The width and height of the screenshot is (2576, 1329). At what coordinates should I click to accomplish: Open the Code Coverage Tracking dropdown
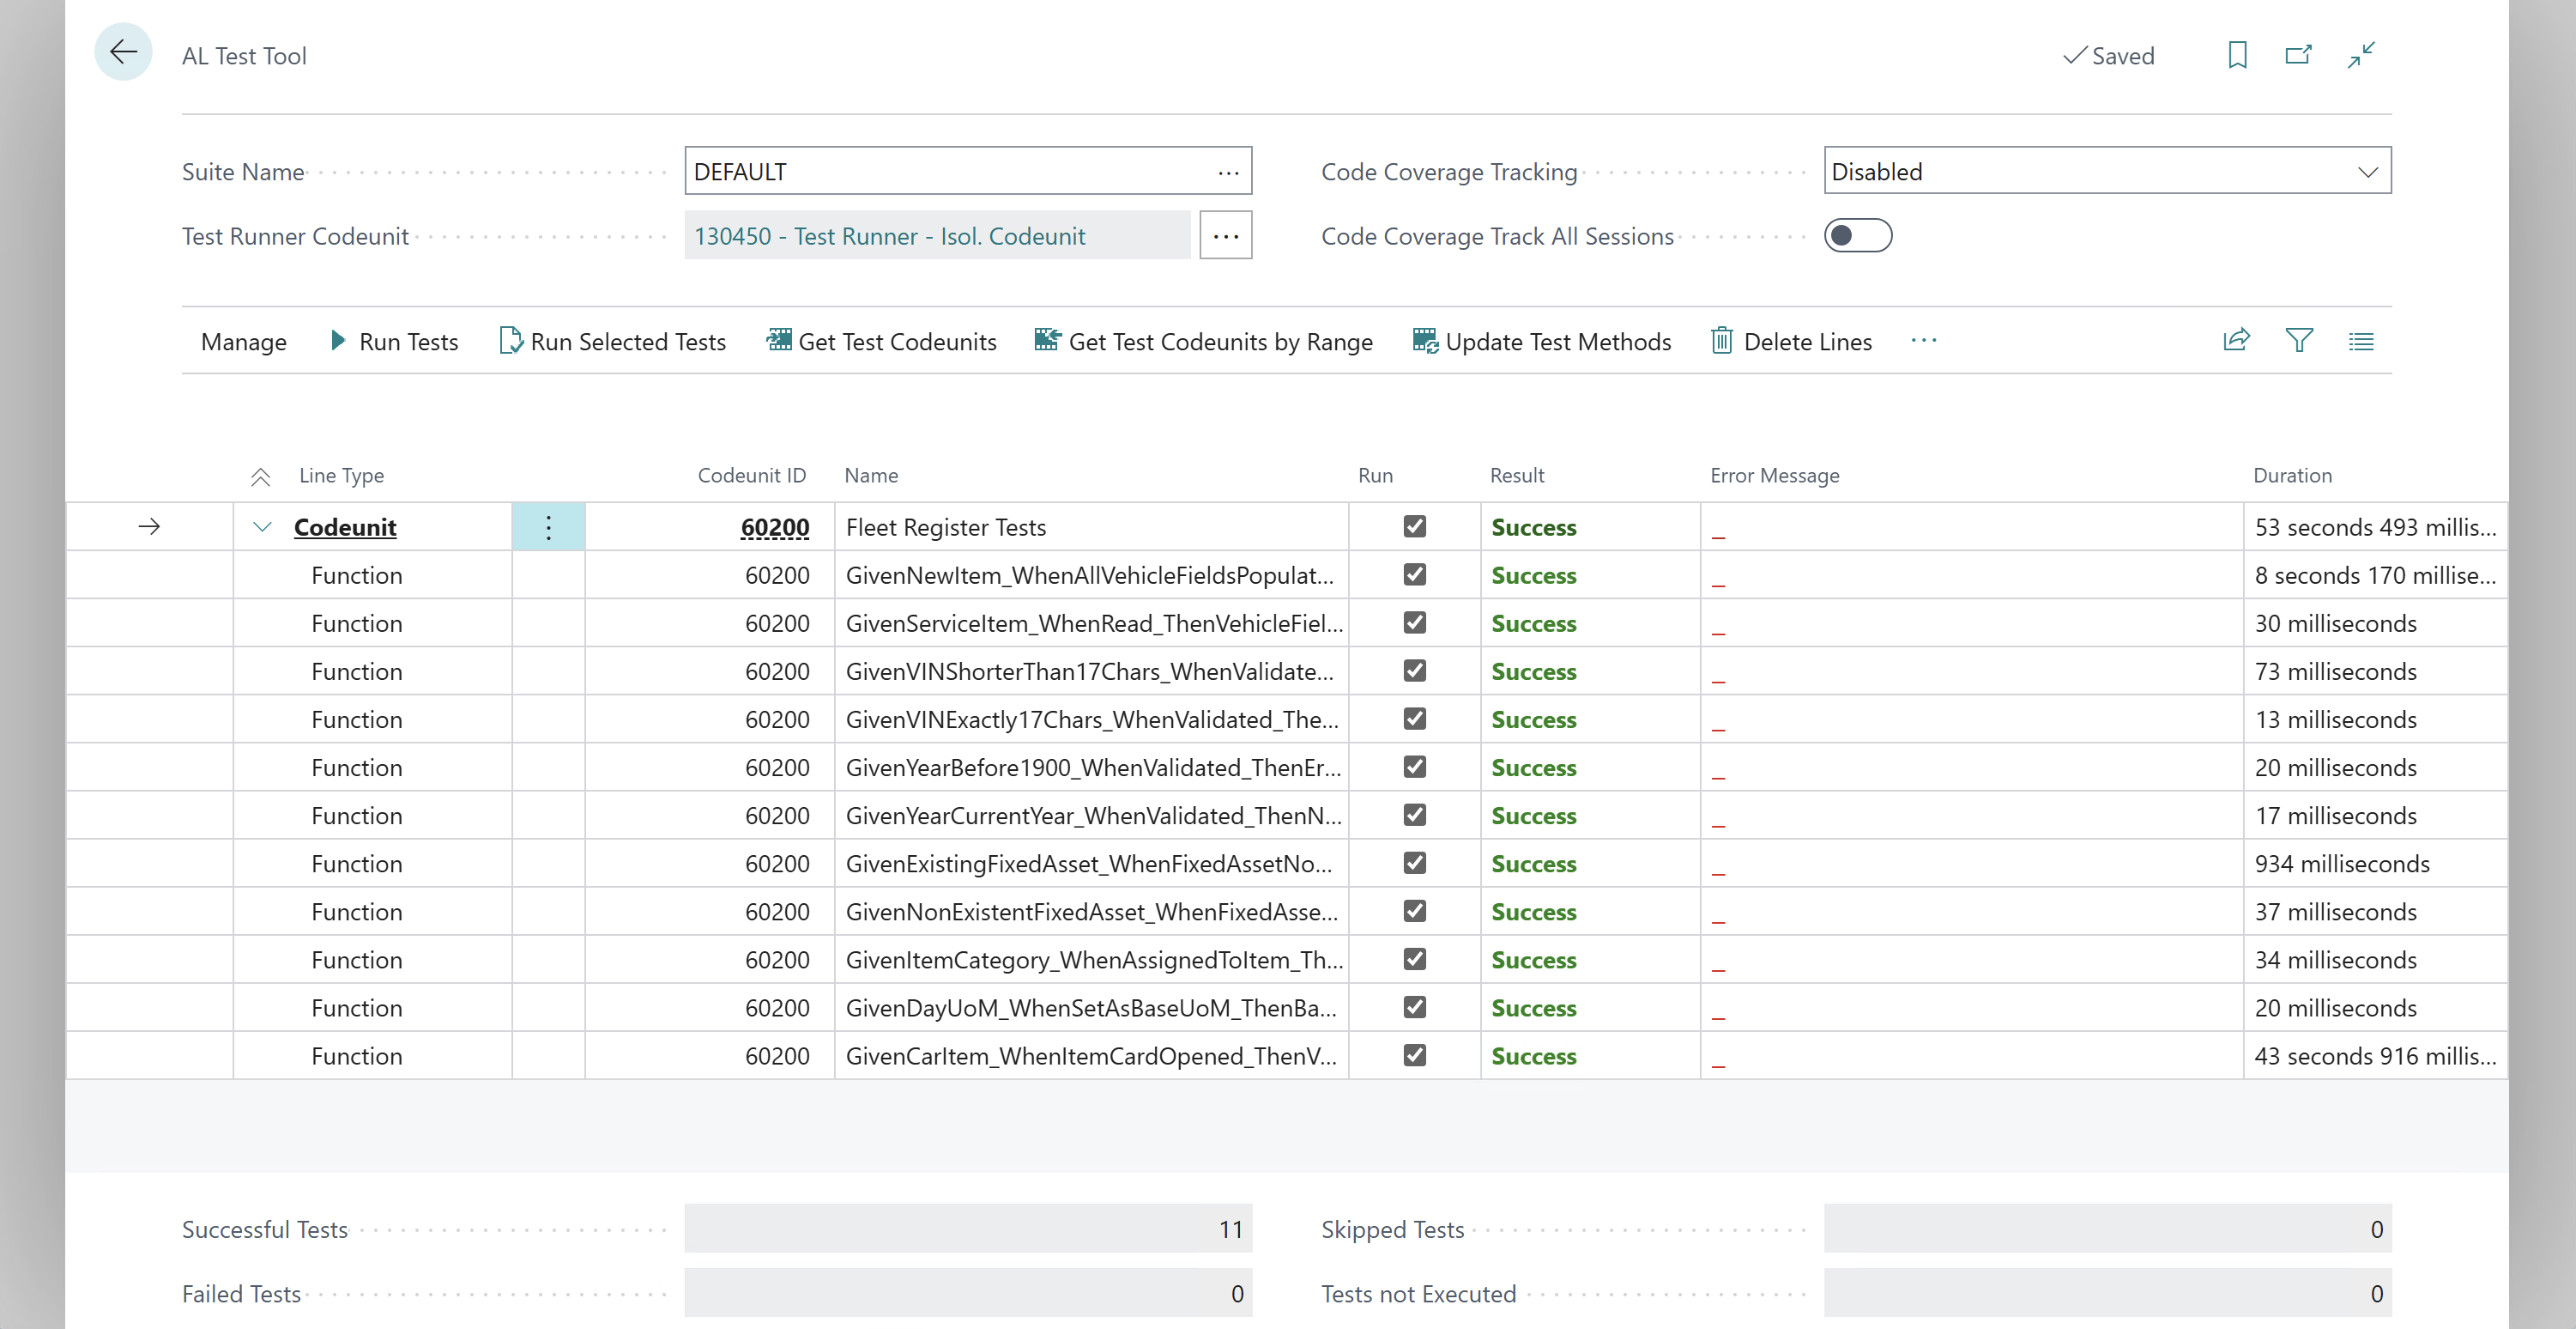(x=2107, y=171)
